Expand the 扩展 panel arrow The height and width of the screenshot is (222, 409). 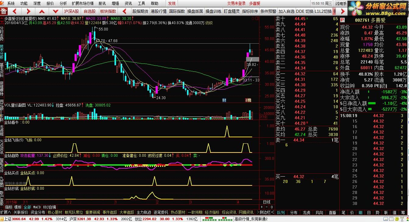6,212
